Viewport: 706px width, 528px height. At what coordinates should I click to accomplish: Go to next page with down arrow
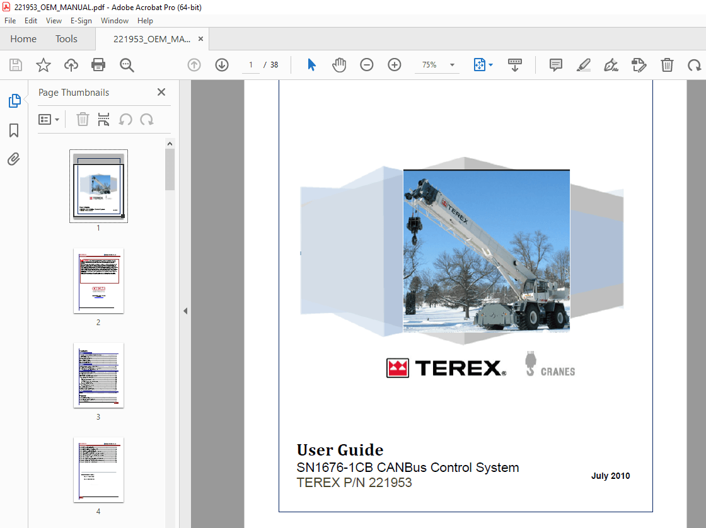coord(221,65)
